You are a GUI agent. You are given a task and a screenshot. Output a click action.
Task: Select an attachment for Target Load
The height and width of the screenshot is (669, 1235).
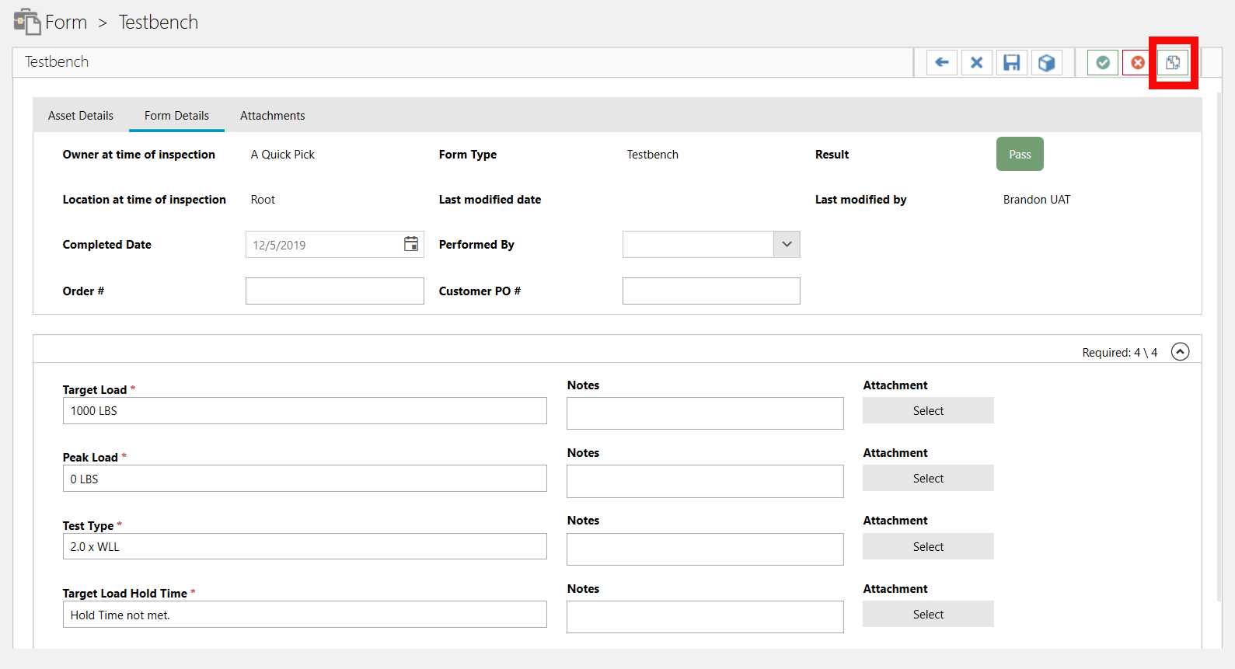pos(928,410)
